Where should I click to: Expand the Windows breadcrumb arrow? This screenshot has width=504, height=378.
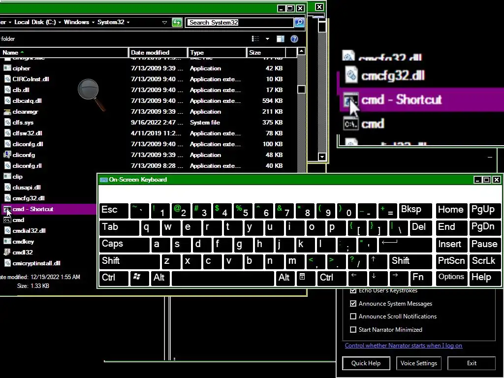click(x=93, y=22)
